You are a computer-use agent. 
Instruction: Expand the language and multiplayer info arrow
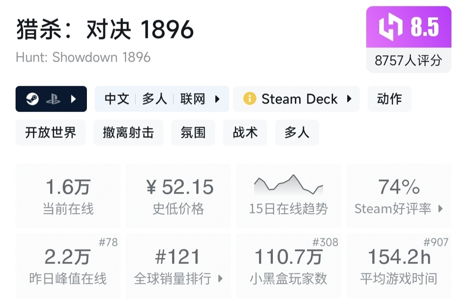(217, 99)
